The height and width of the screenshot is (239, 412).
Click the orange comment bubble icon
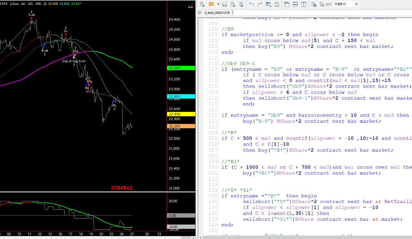pos(211,4)
